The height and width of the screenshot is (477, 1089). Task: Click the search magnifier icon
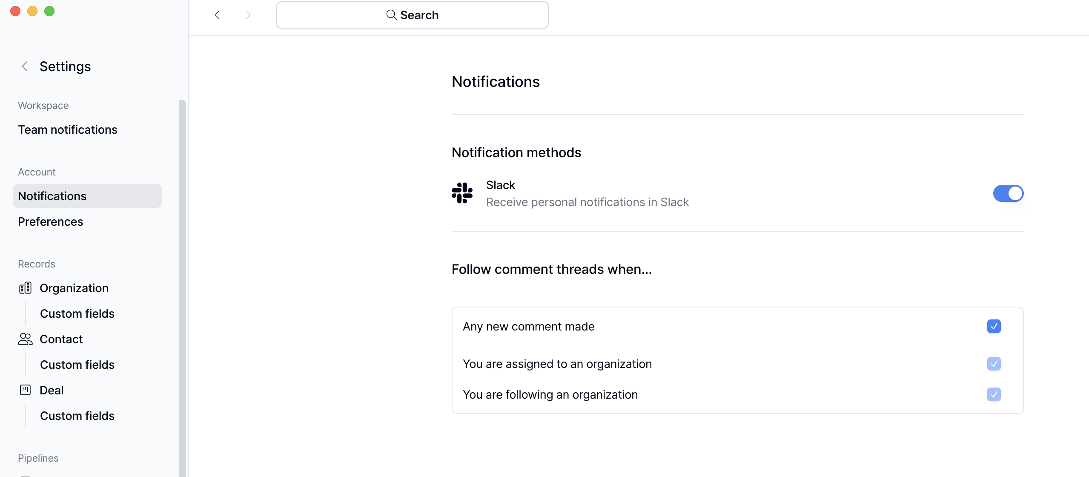pyautogui.click(x=391, y=15)
